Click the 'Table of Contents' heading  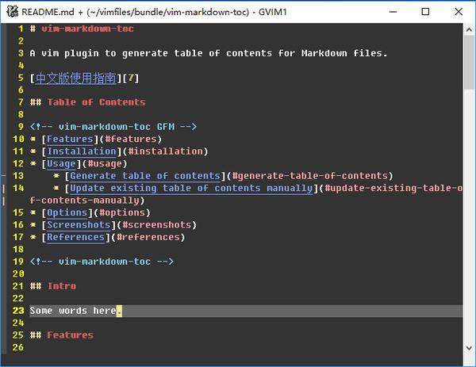pyautogui.click(x=96, y=102)
